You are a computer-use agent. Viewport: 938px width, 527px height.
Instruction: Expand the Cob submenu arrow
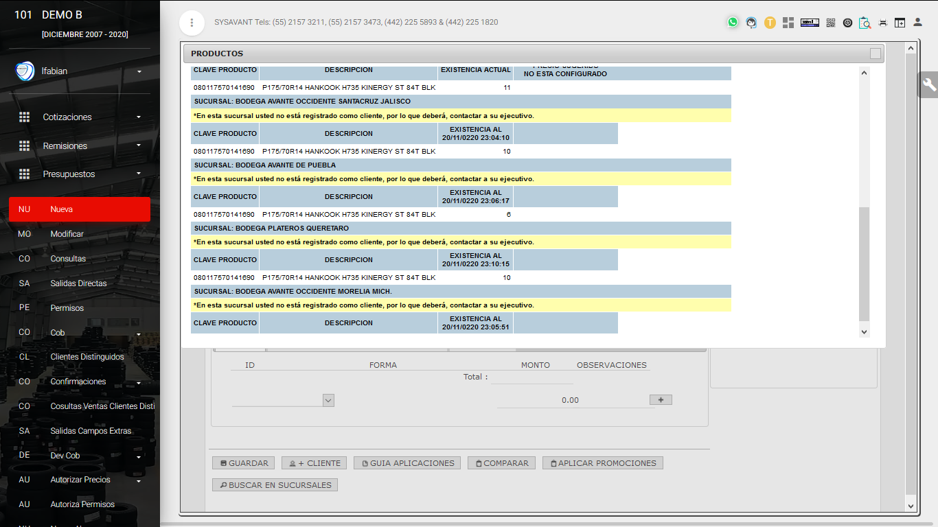(139, 335)
